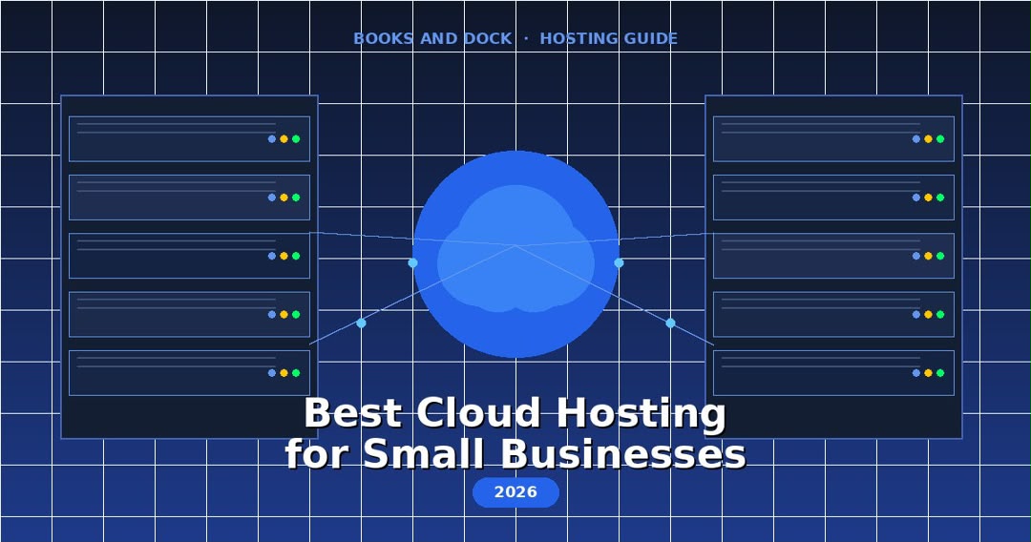Click the "for Small Businesses" title line
This screenshot has width=1031, height=542.
[515, 454]
